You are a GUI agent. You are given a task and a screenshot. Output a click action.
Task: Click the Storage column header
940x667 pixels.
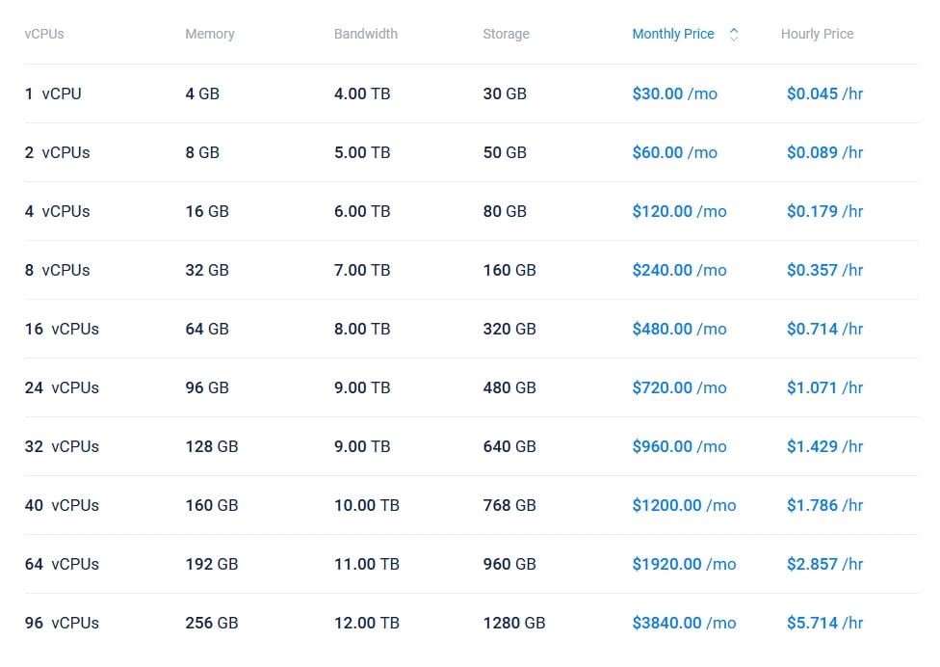coord(506,34)
